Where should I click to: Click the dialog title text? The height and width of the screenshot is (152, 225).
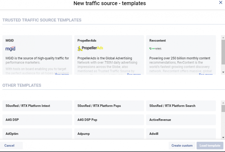pyautogui.click(x=109, y=3)
